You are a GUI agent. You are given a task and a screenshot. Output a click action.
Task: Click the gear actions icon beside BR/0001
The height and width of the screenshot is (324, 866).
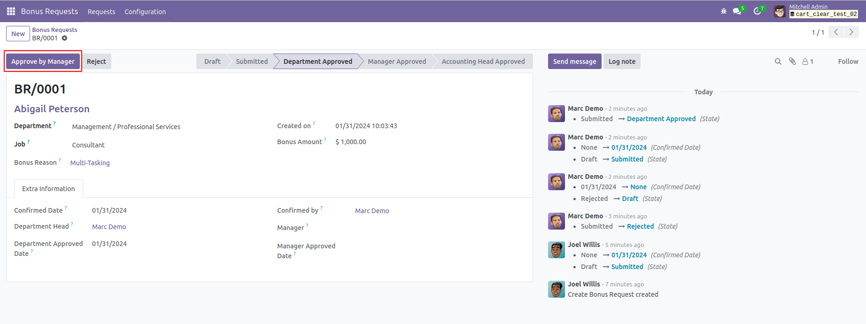pos(65,38)
